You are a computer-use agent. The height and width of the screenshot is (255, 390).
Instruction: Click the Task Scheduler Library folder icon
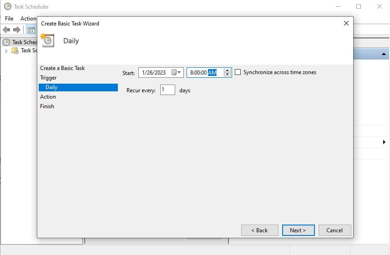tap(15, 51)
